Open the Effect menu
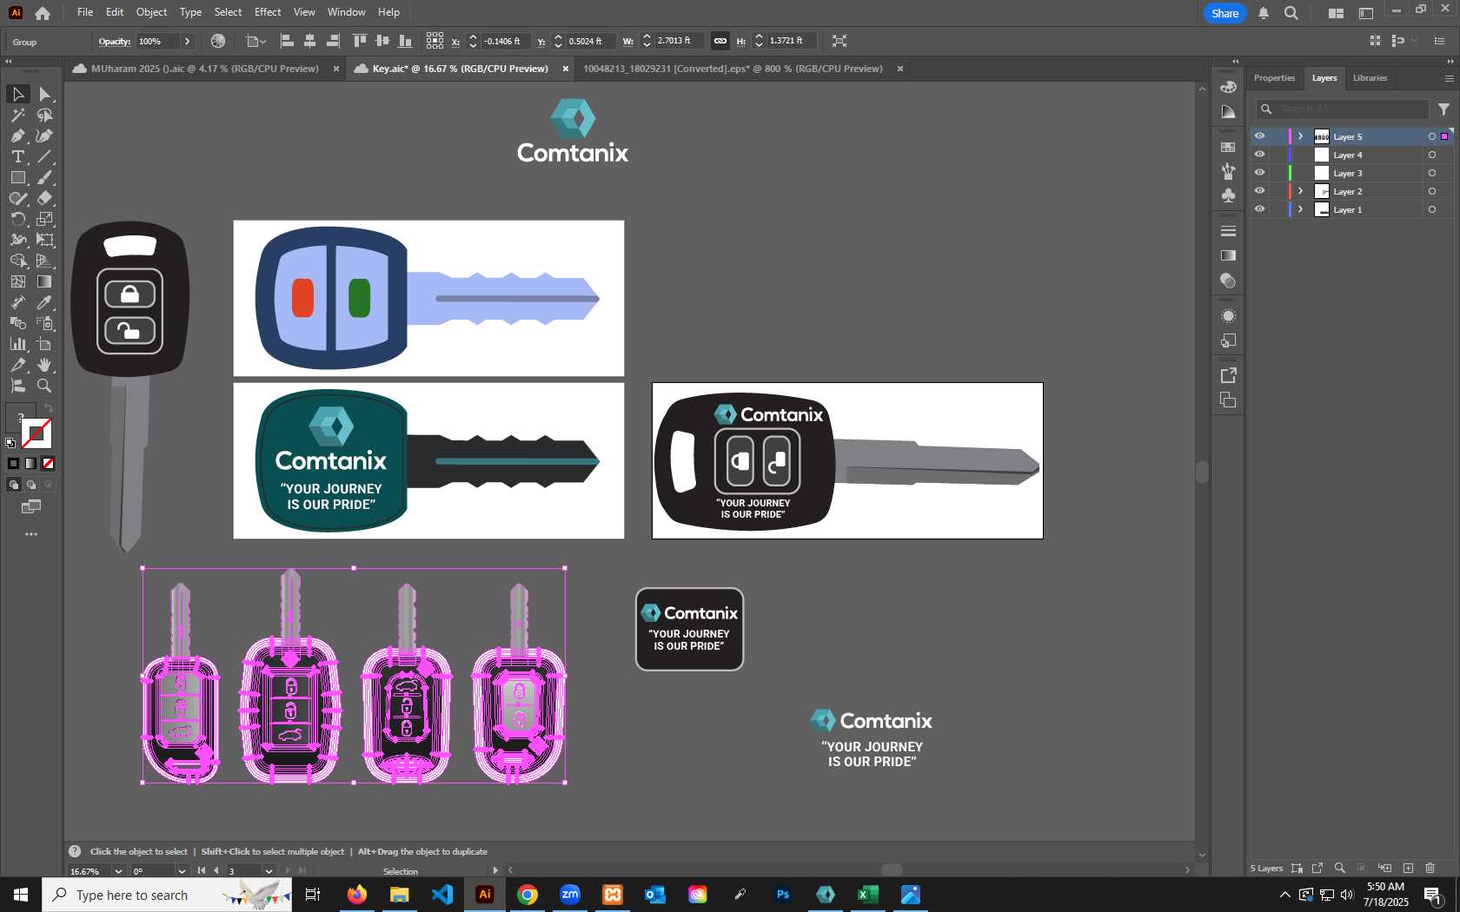The height and width of the screenshot is (912, 1460). point(268,12)
